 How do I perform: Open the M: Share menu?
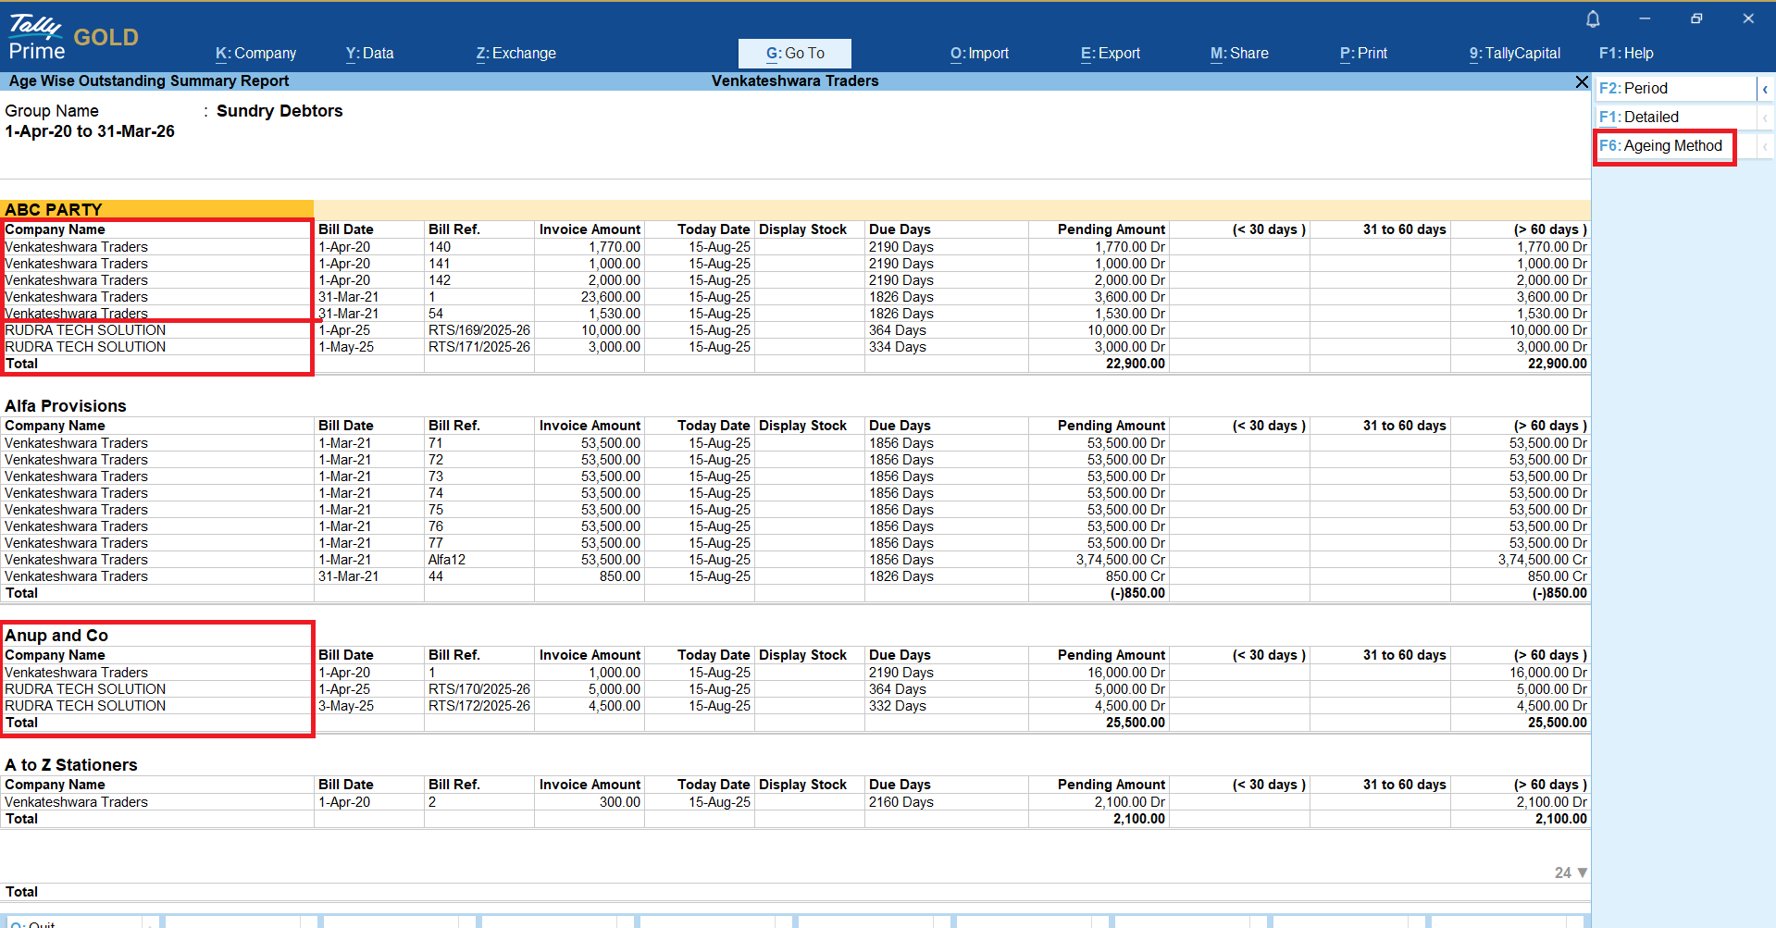[1239, 54]
